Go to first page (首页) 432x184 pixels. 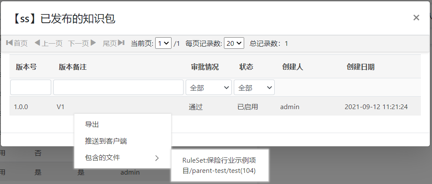click(x=17, y=43)
